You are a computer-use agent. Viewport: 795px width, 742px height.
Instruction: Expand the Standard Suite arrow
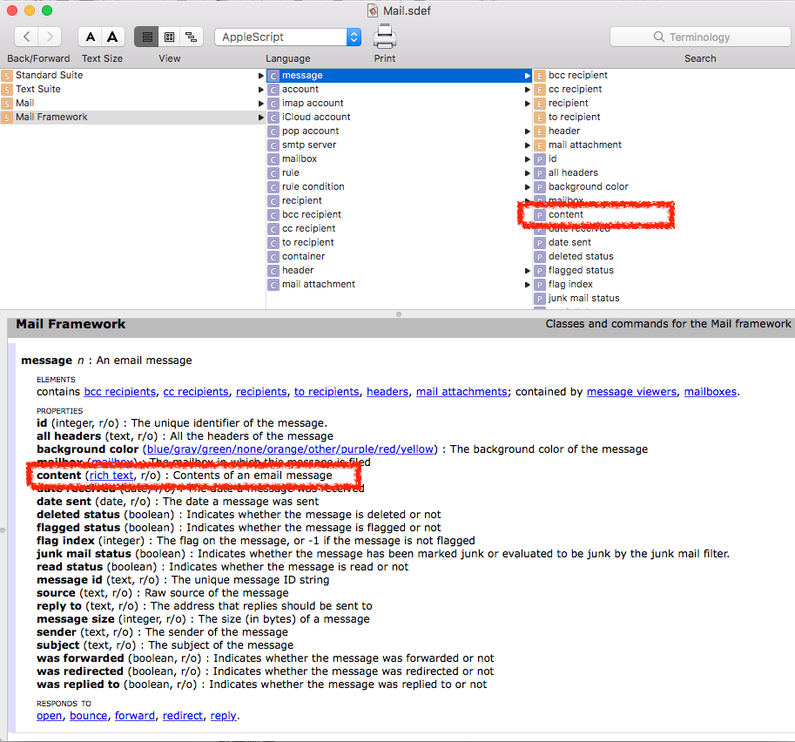click(x=260, y=76)
